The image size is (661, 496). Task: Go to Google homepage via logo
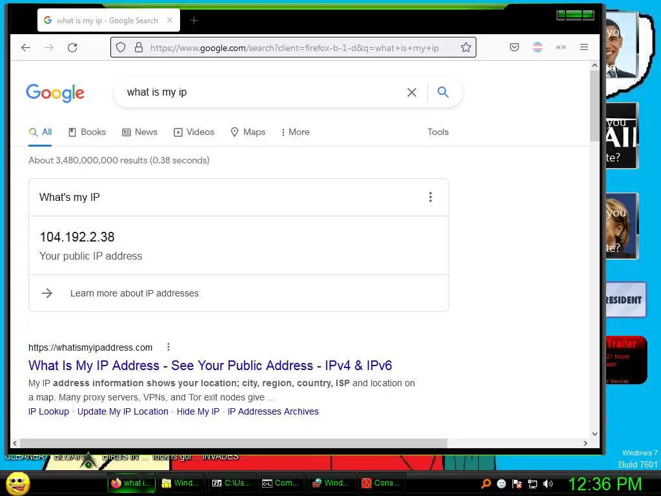(56, 93)
